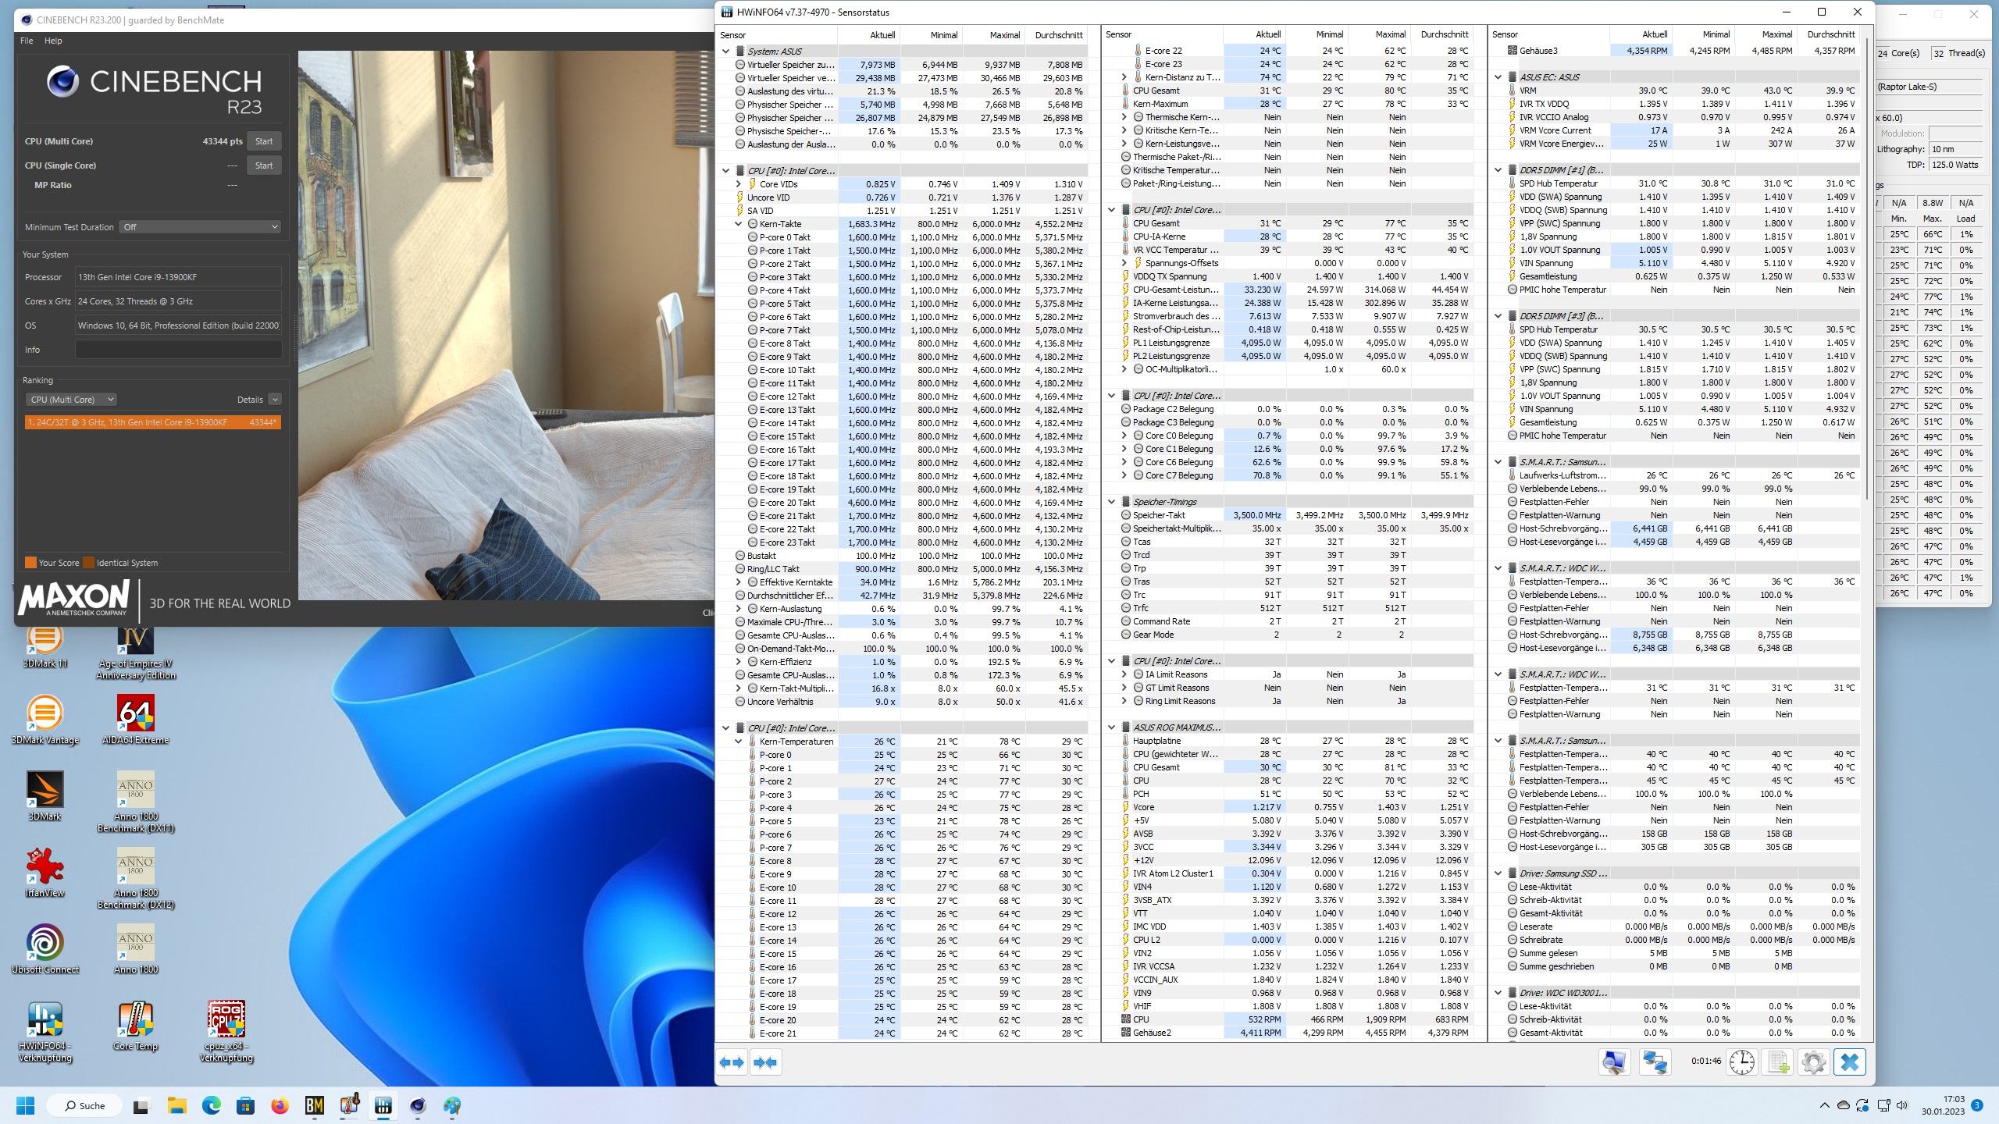Screen dimensions: 1999x1124
Task: Open the File menu in Cinebench
Action: click(x=27, y=41)
